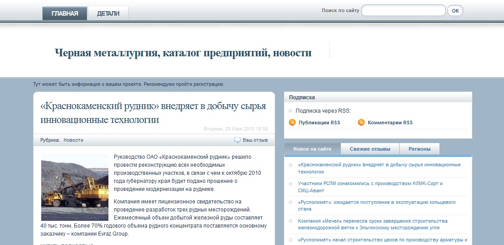Image resolution: width=504 pixels, height=245 pixels.
Task: Open the Публикации RSS feed link
Action: click(319, 122)
